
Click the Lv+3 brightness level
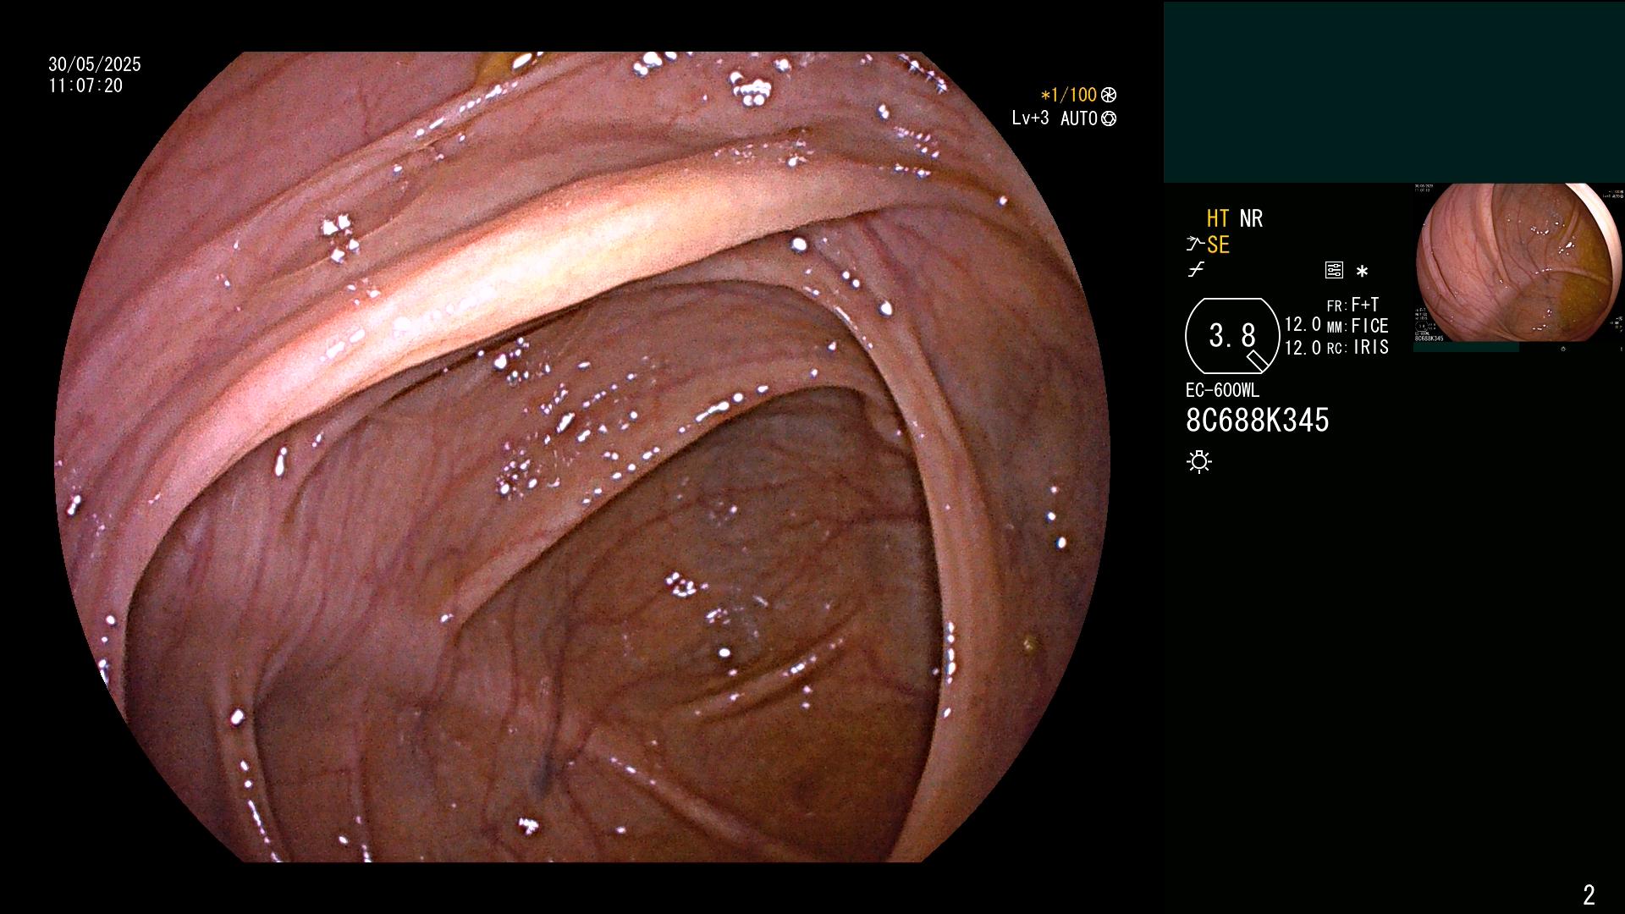click(1030, 118)
